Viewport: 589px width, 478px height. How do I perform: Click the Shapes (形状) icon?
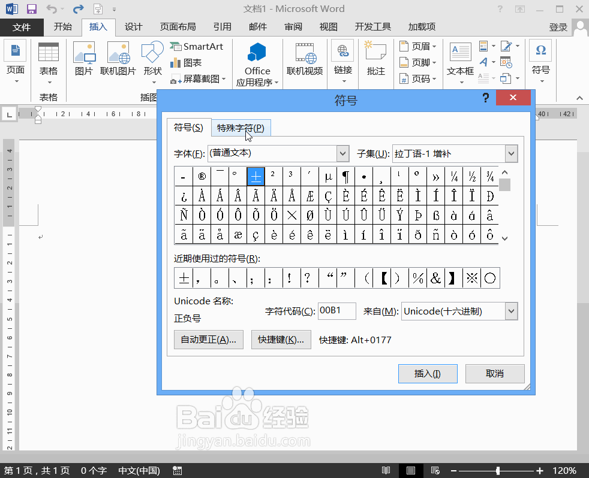click(152, 59)
